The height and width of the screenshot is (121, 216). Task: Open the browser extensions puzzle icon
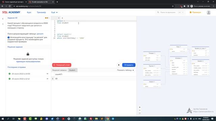[x=185, y=6]
